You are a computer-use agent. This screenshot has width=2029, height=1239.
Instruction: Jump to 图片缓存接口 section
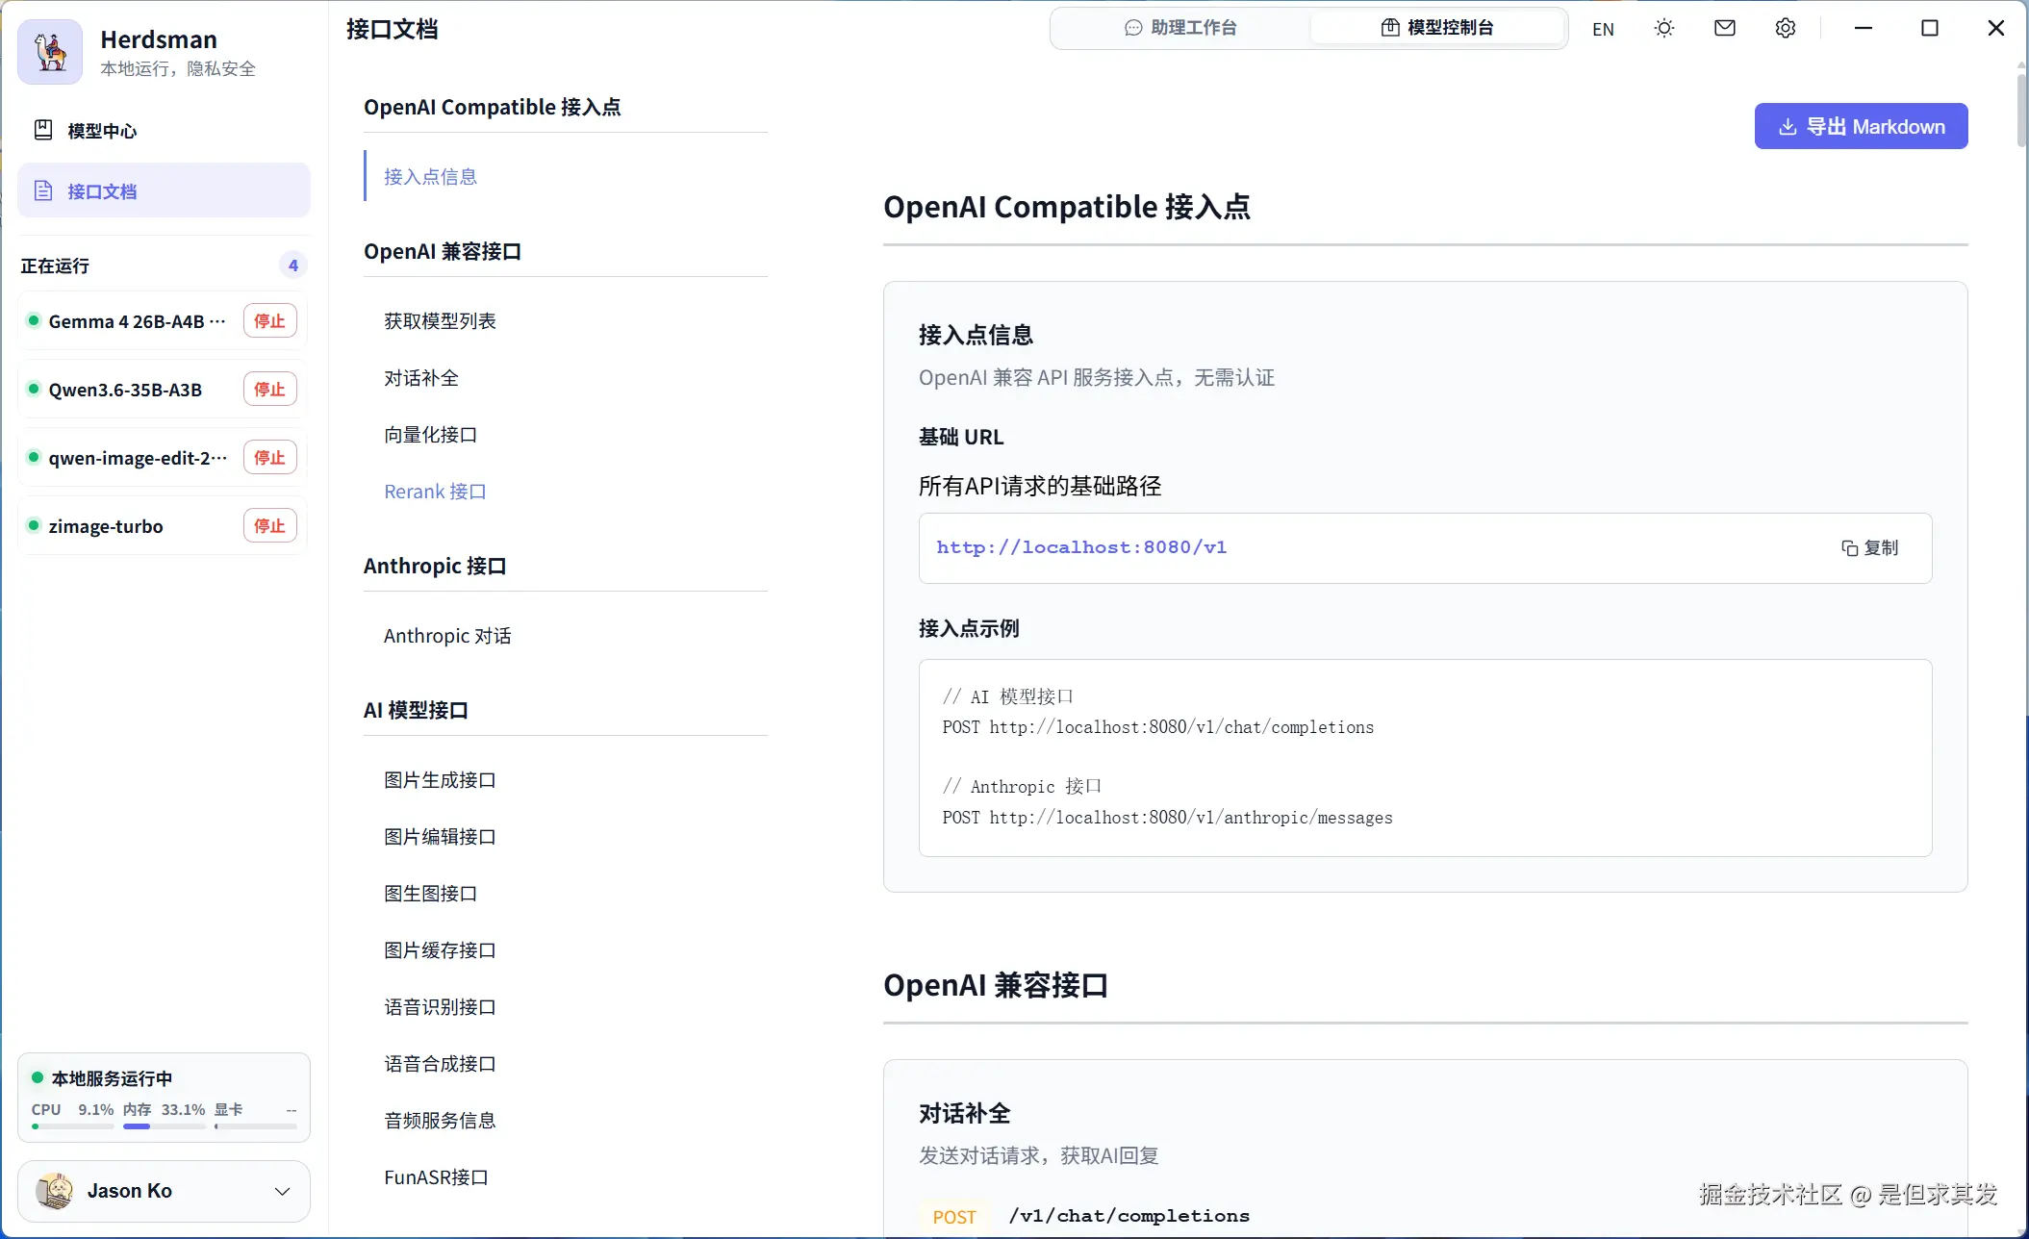coord(440,950)
